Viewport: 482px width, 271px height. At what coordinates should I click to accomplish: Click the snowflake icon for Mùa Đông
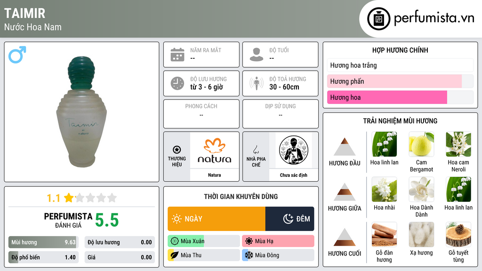(249, 255)
